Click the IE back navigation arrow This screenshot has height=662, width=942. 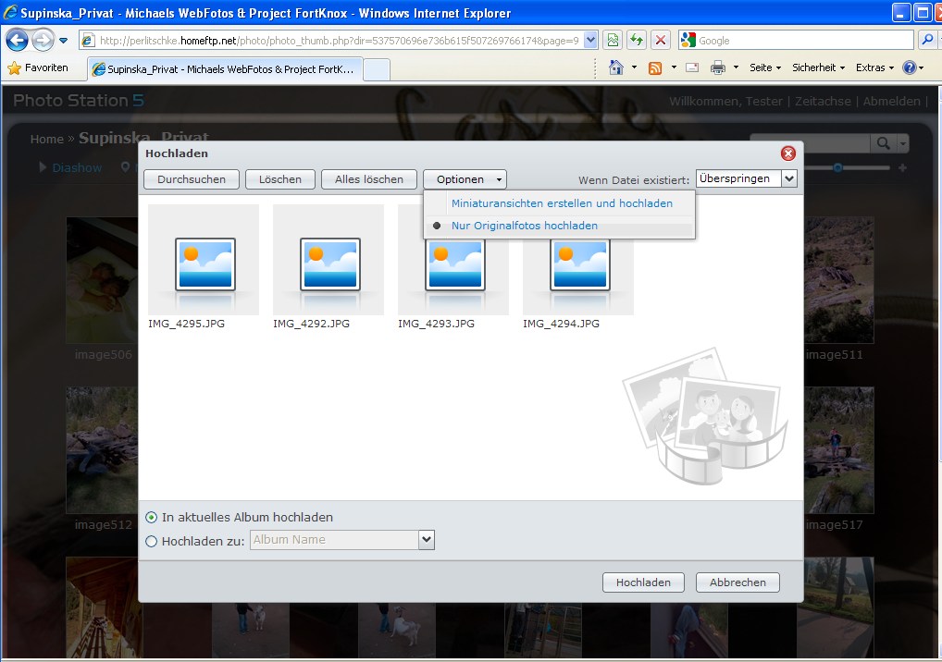click(x=17, y=41)
